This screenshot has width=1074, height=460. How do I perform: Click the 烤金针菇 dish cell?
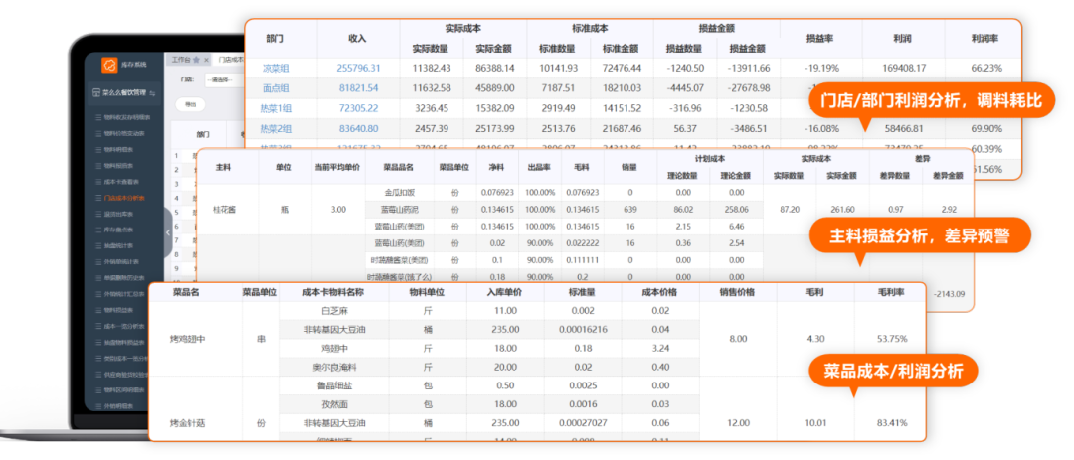click(185, 423)
